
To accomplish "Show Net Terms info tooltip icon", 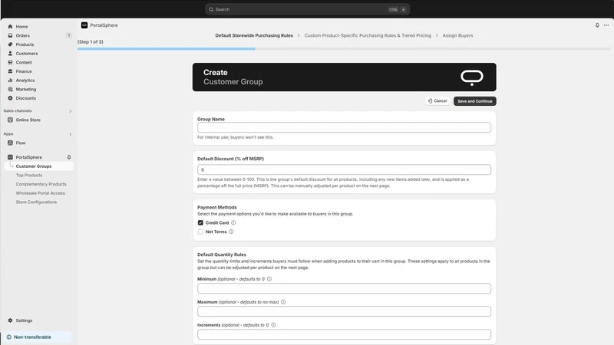I will tap(231, 232).
